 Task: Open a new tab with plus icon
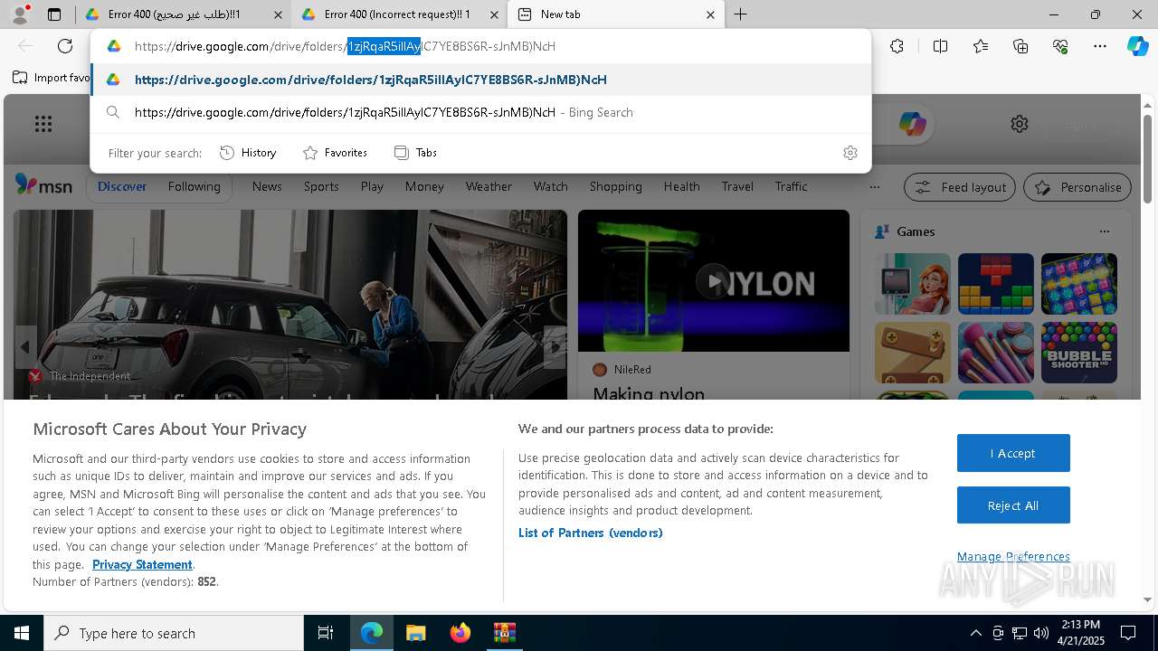point(740,14)
